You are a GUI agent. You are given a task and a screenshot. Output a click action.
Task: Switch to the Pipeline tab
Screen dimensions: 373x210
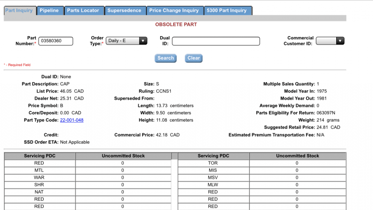click(49, 11)
